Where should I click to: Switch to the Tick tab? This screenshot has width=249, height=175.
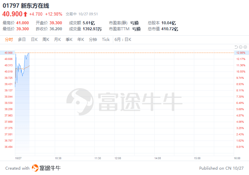click(106, 40)
